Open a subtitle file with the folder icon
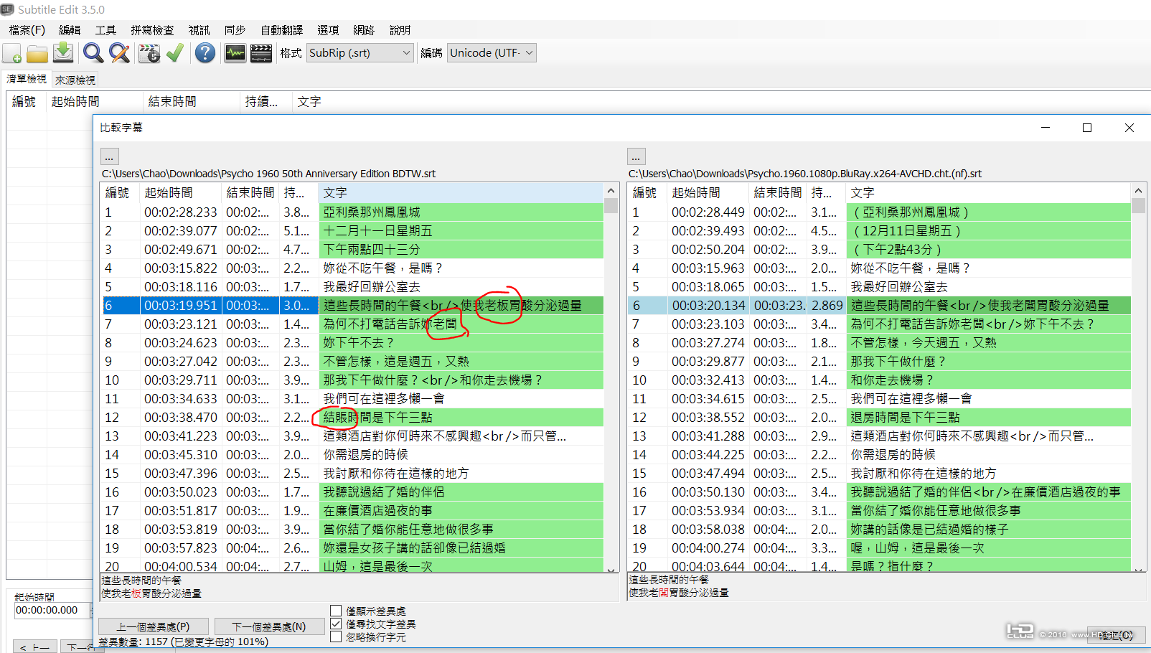 tap(37, 53)
